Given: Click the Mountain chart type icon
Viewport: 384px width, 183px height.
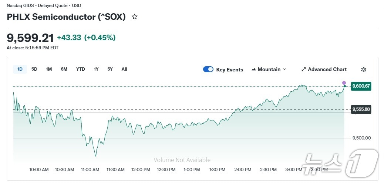Looking at the screenshot, I should [x=254, y=69].
